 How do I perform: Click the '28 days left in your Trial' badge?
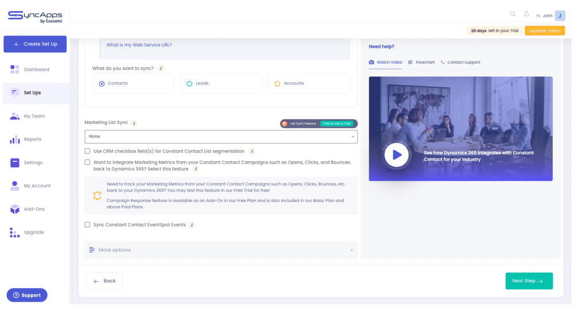click(x=495, y=31)
